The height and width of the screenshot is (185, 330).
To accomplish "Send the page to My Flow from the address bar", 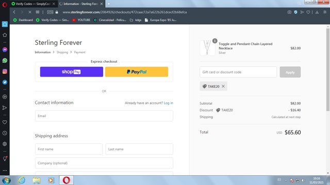I will pos(302,12).
